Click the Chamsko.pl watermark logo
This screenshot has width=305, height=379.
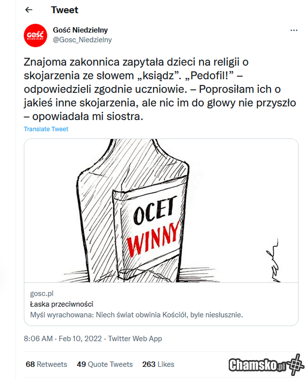coord(257,366)
